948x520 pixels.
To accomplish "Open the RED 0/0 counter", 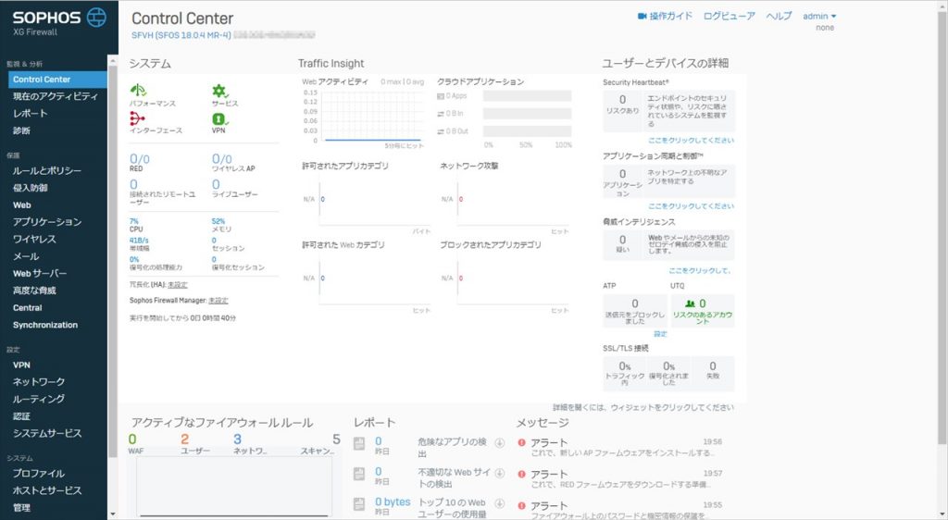I will (140, 159).
